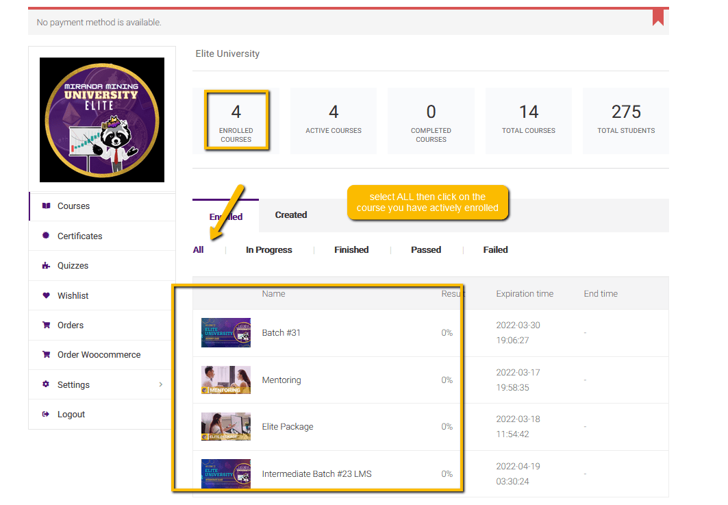The image size is (728, 505).
Task: Open the Batch #31 course thumbnail
Action: 226,333
